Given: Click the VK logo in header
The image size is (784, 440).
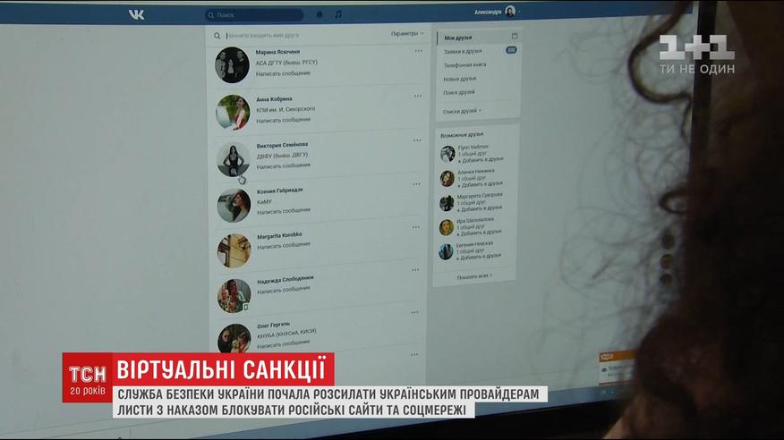Looking at the screenshot, I should pyautogui.click(x=136, y=13).
